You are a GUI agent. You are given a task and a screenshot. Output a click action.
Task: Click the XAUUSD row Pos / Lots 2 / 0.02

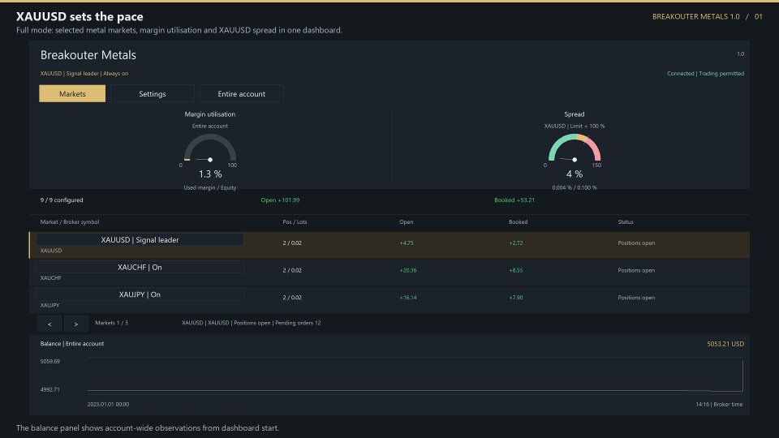click(292, 243)
